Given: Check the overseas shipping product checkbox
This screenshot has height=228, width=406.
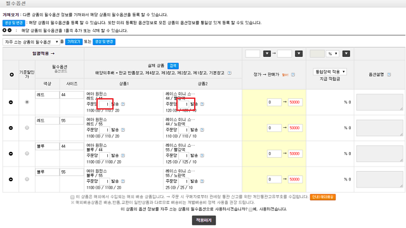Looking at the screenshot, I should 72,197.
